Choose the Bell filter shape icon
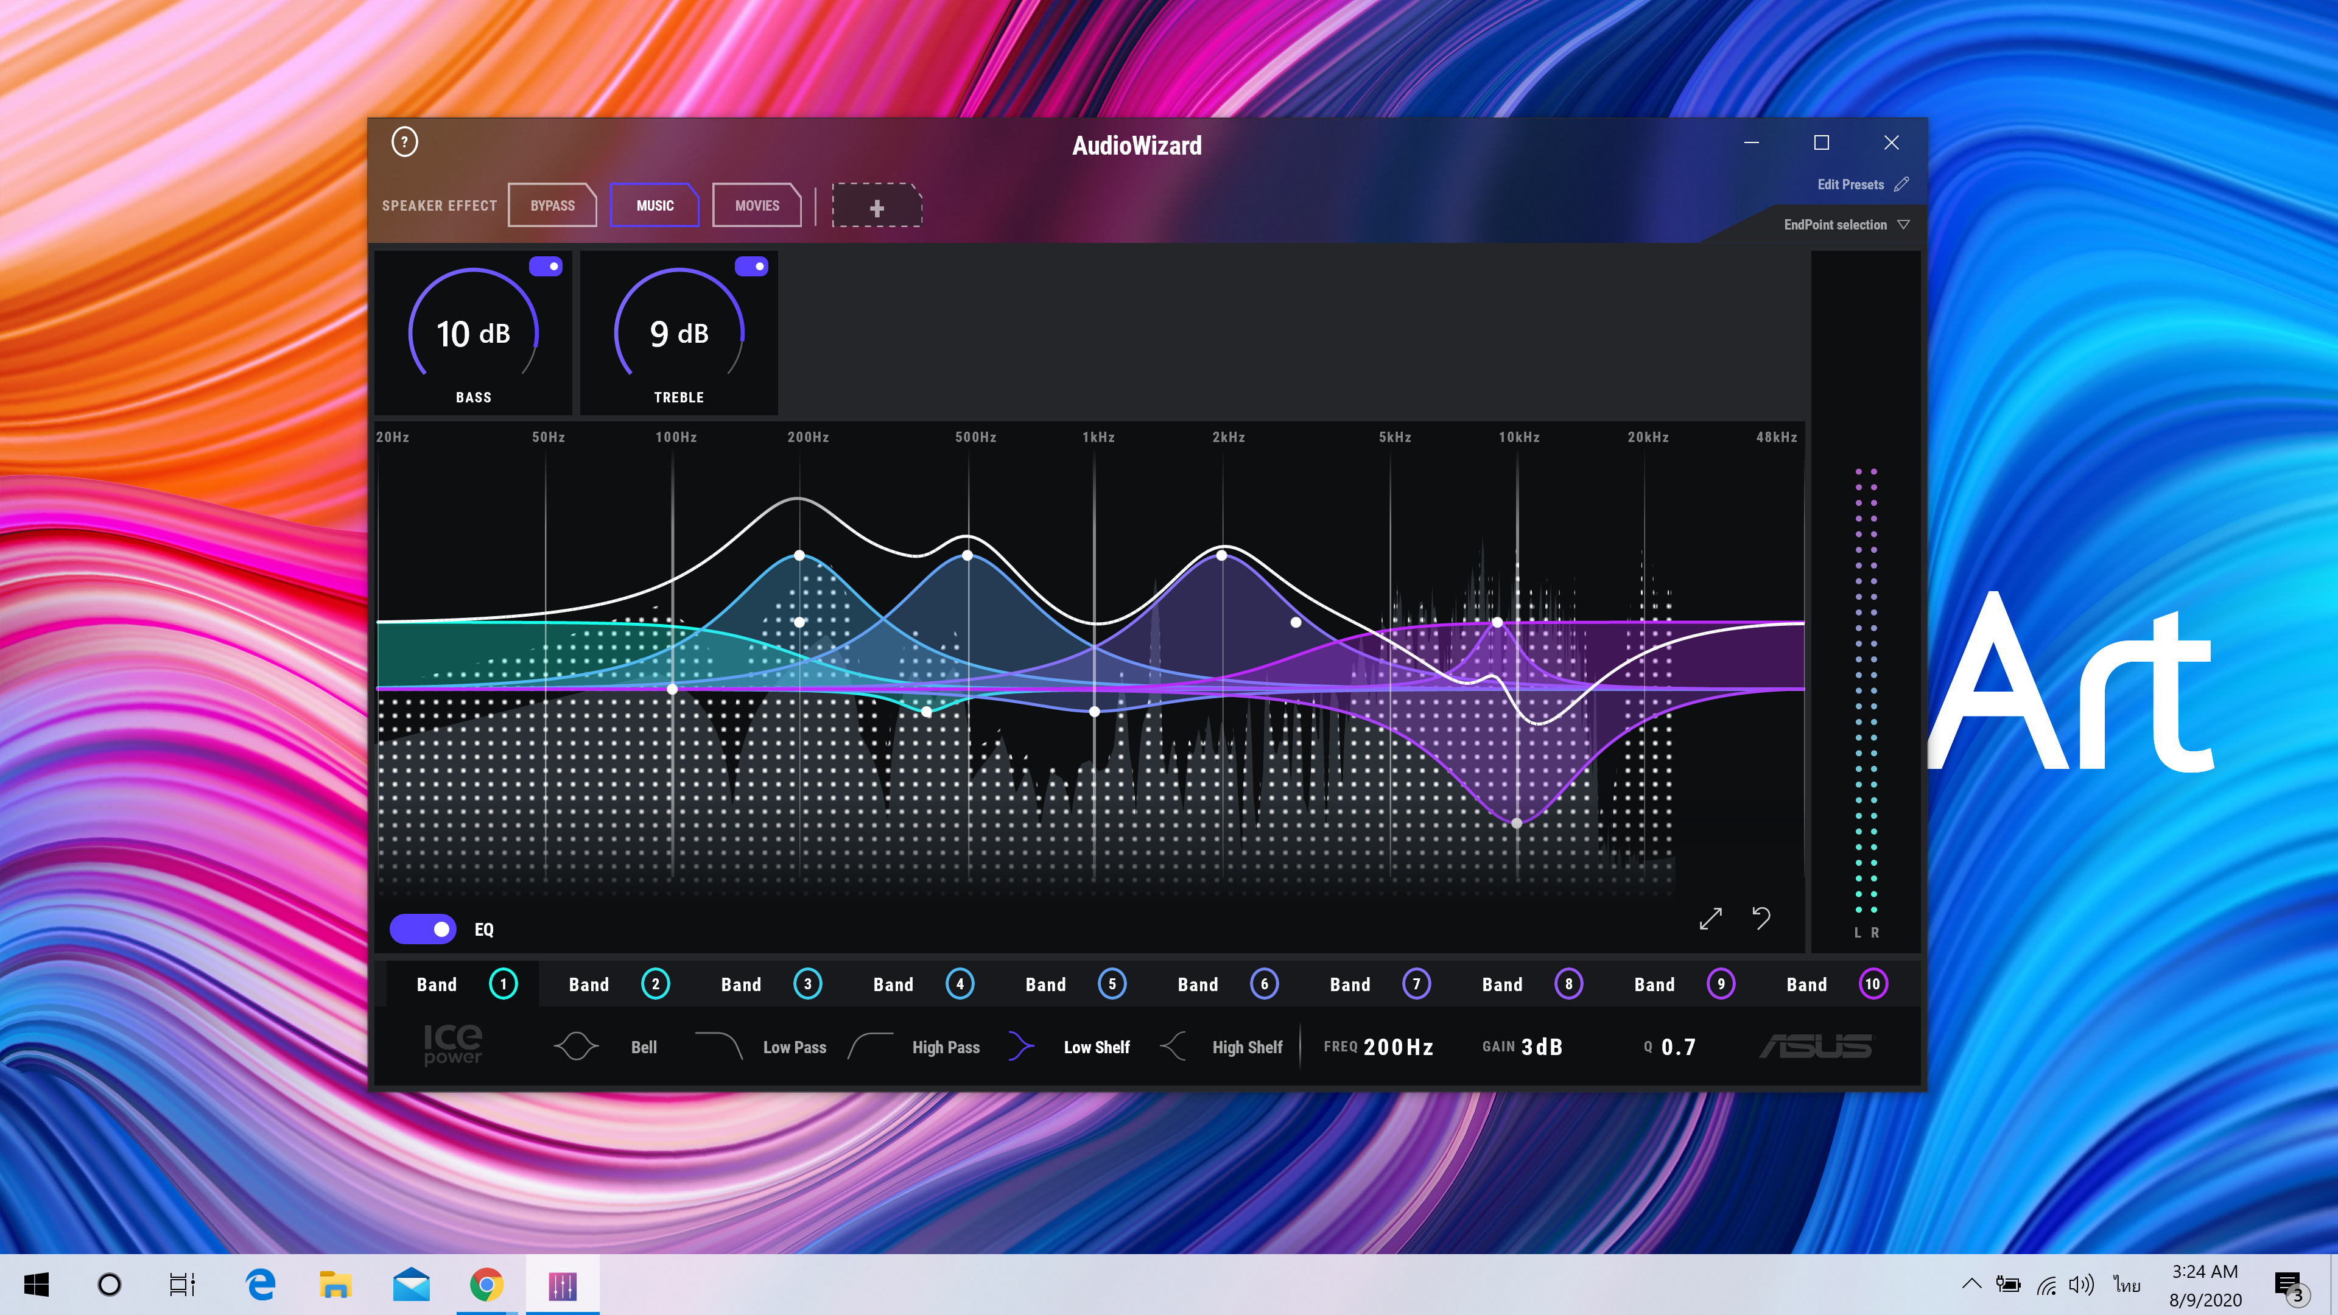The width and height of the screenshot is (2338, 1315). point(577,1047)
